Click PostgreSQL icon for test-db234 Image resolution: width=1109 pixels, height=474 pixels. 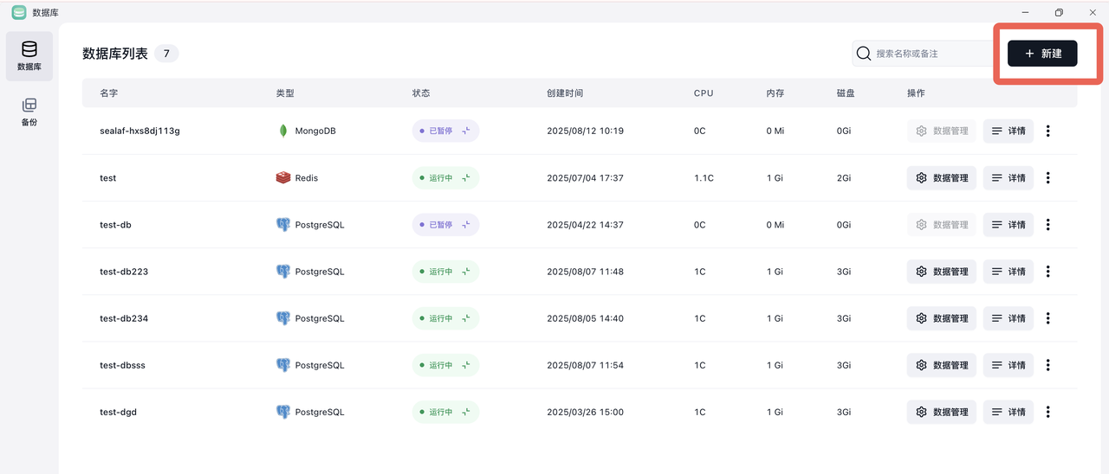283,318
